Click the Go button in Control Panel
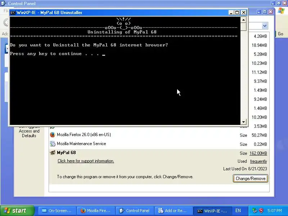This screenshot has height=216, width=288. pyautogui.click(x=280, y=34)
